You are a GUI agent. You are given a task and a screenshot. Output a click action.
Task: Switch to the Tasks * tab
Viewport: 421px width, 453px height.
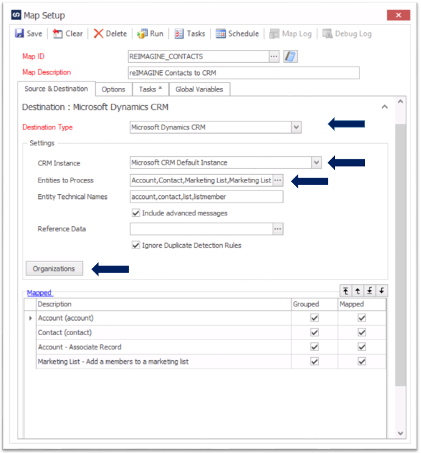(151, 89)
